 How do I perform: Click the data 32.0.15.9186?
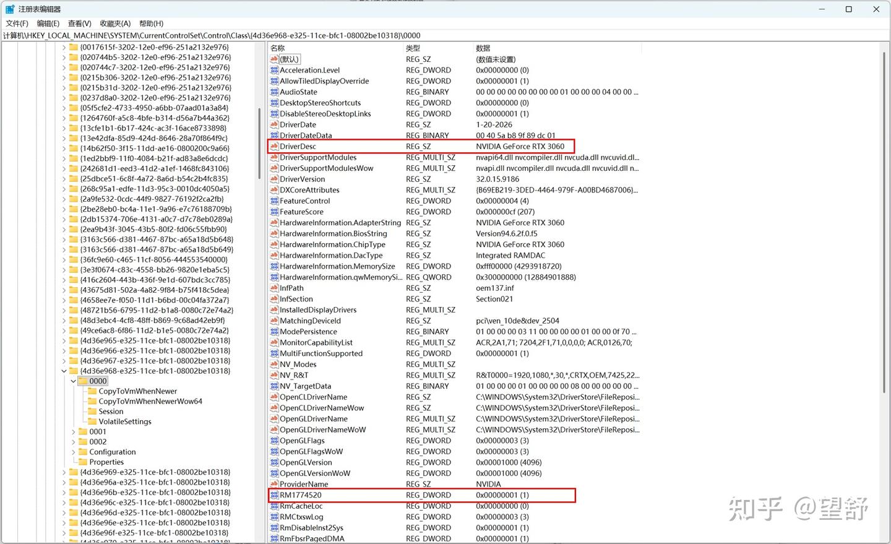tap(497, 179)
